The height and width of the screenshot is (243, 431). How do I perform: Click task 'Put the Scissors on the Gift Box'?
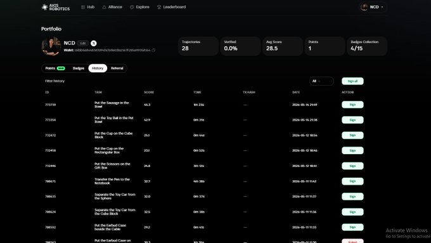112,166
